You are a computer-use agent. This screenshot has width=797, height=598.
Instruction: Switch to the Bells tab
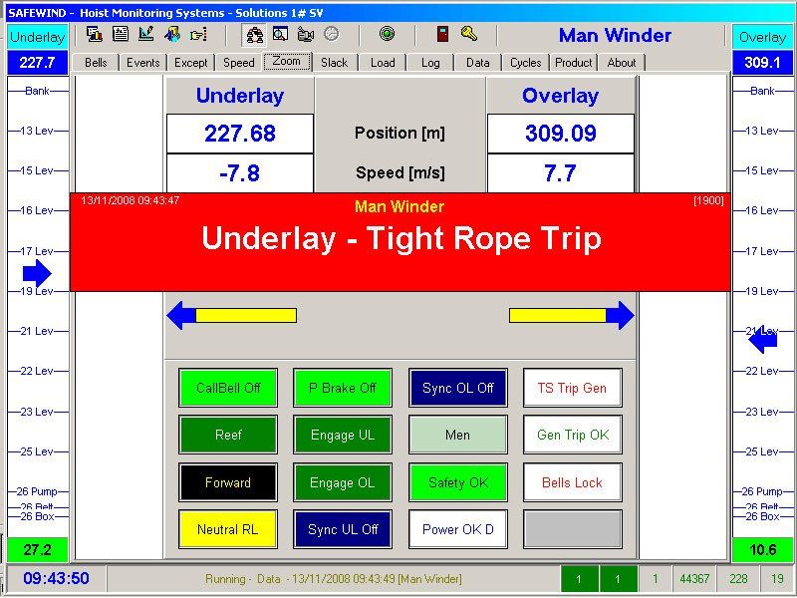(96, 63)
